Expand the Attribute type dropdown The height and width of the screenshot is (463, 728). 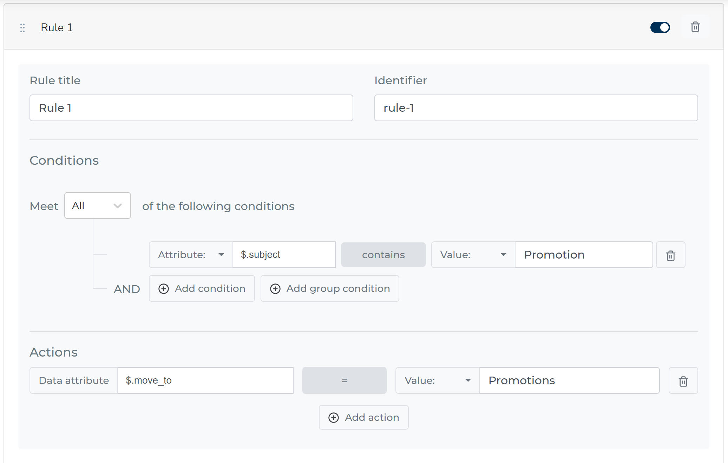point(191,255)
